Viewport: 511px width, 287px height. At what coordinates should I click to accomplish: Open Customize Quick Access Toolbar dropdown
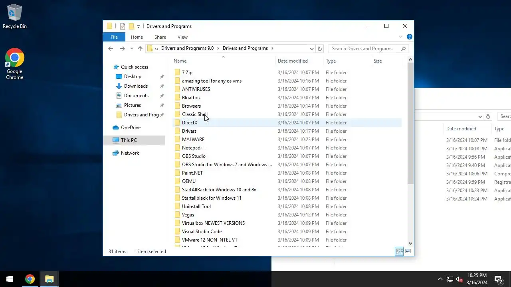click(x=139, y=26)
